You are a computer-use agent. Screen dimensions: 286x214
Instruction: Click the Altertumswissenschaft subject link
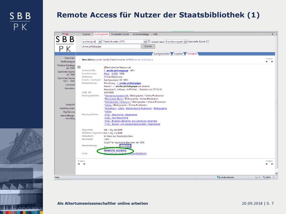click(116, 96)
